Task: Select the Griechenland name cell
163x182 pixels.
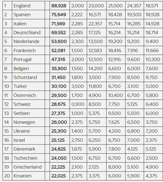Action: (x=28, y=167)
